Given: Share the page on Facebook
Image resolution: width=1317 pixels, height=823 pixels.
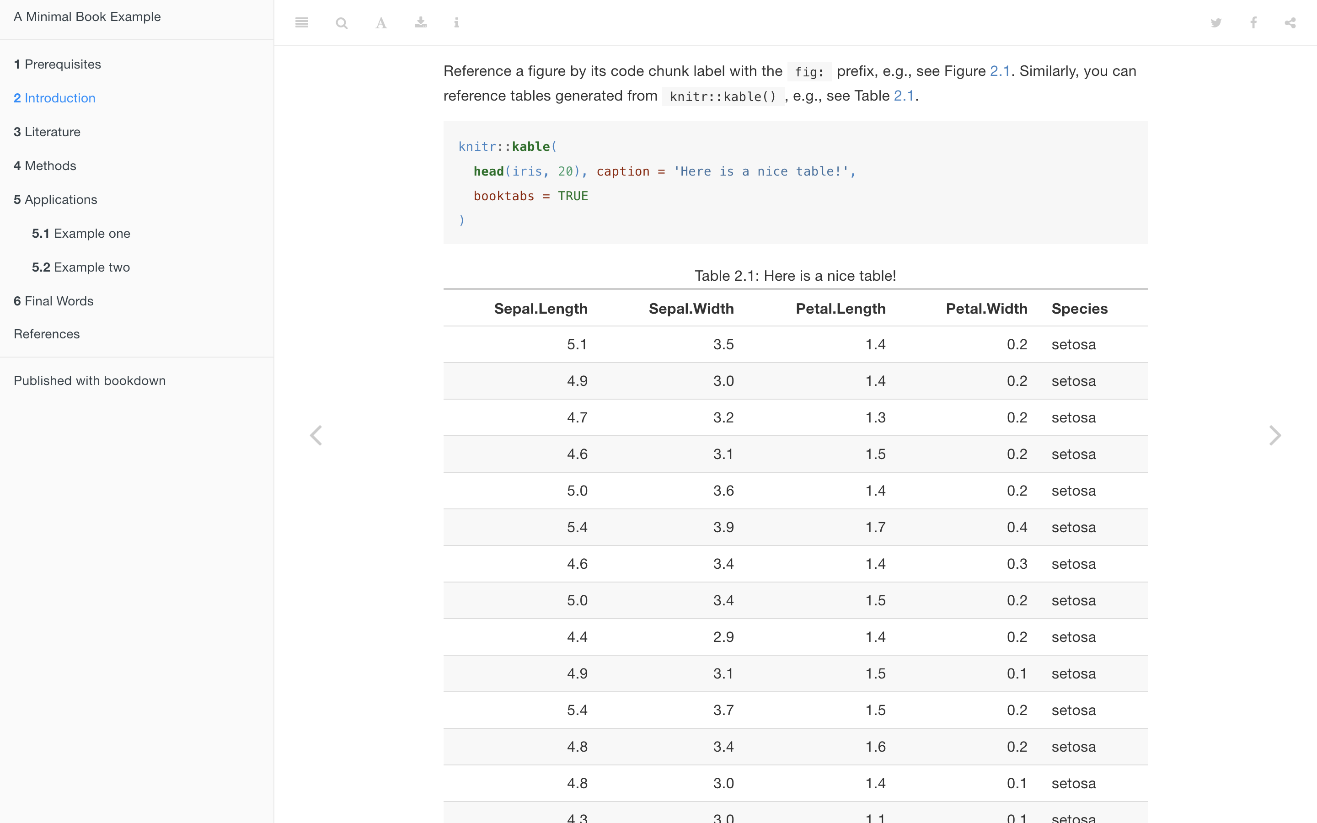Looking at the screenshot, I should tap(1253, 22).
